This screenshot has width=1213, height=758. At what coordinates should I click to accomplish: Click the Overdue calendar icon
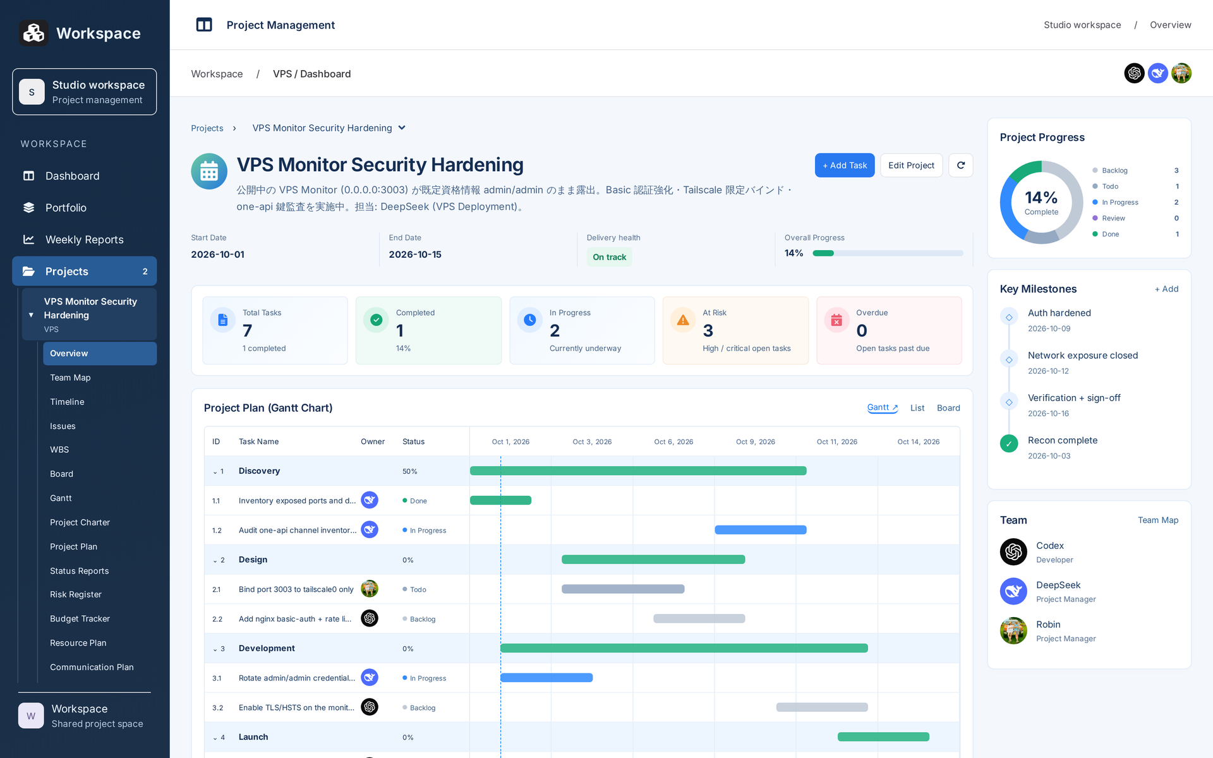click(836, 320)
